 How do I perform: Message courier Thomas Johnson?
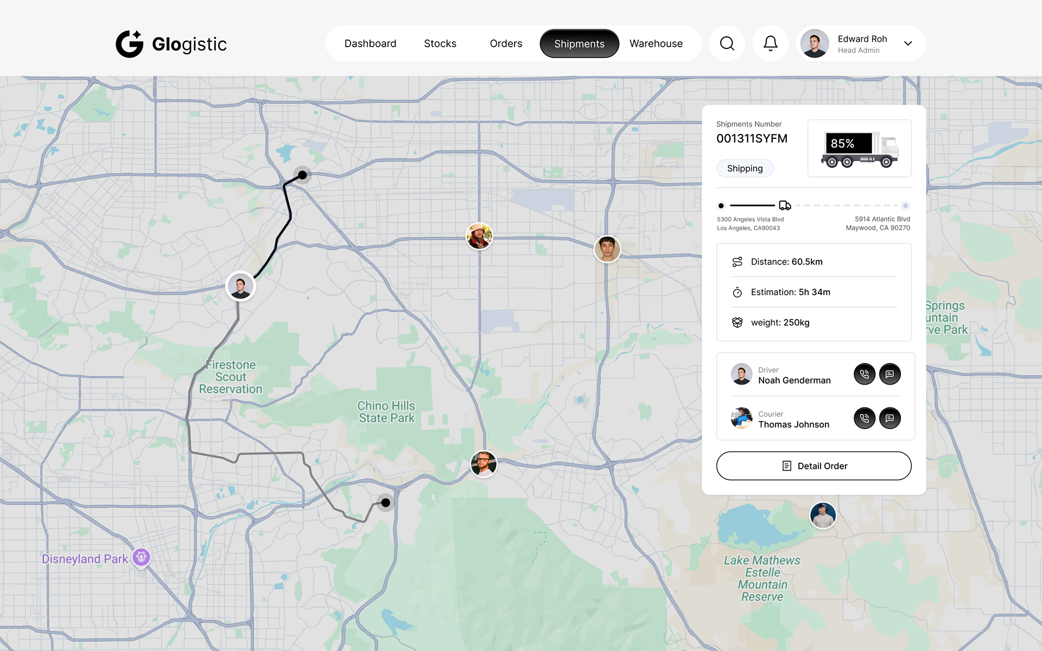(889, 418)
